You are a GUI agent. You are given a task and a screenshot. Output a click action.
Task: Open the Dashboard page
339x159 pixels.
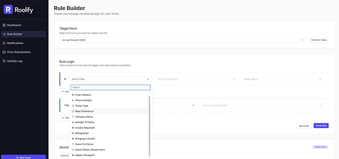coord(23,25)
